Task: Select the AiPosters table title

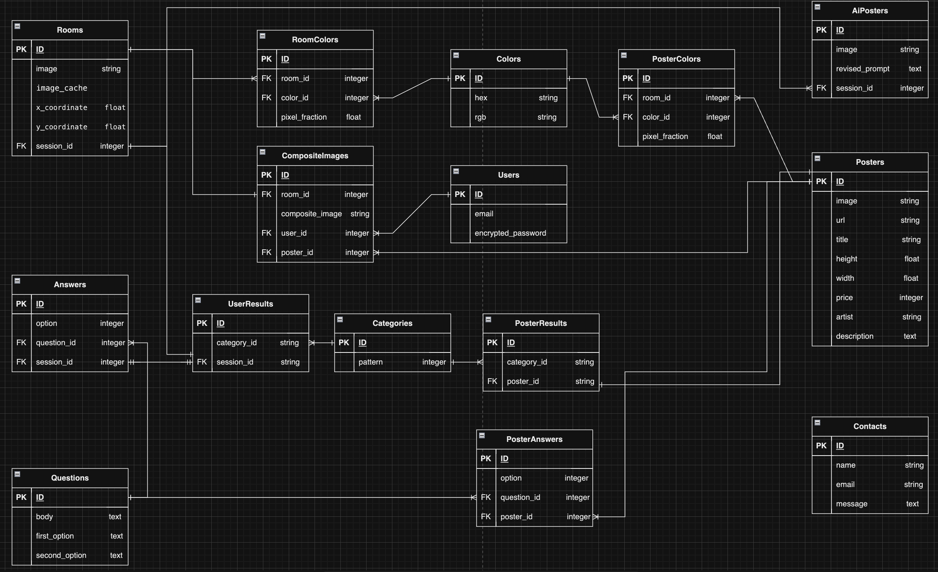Action: (870, 11)
